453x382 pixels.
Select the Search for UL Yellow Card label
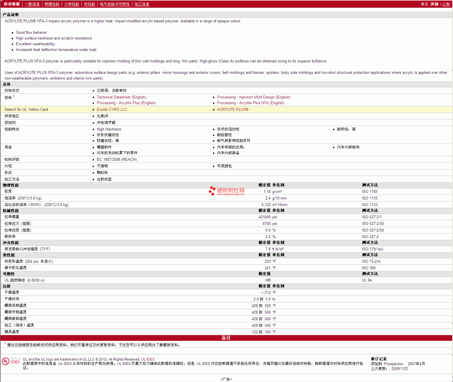pos(26,109)
